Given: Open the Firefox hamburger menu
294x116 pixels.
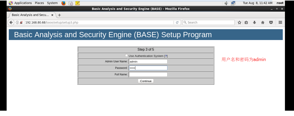Looking at the screenshot, I should pos(280,22).
